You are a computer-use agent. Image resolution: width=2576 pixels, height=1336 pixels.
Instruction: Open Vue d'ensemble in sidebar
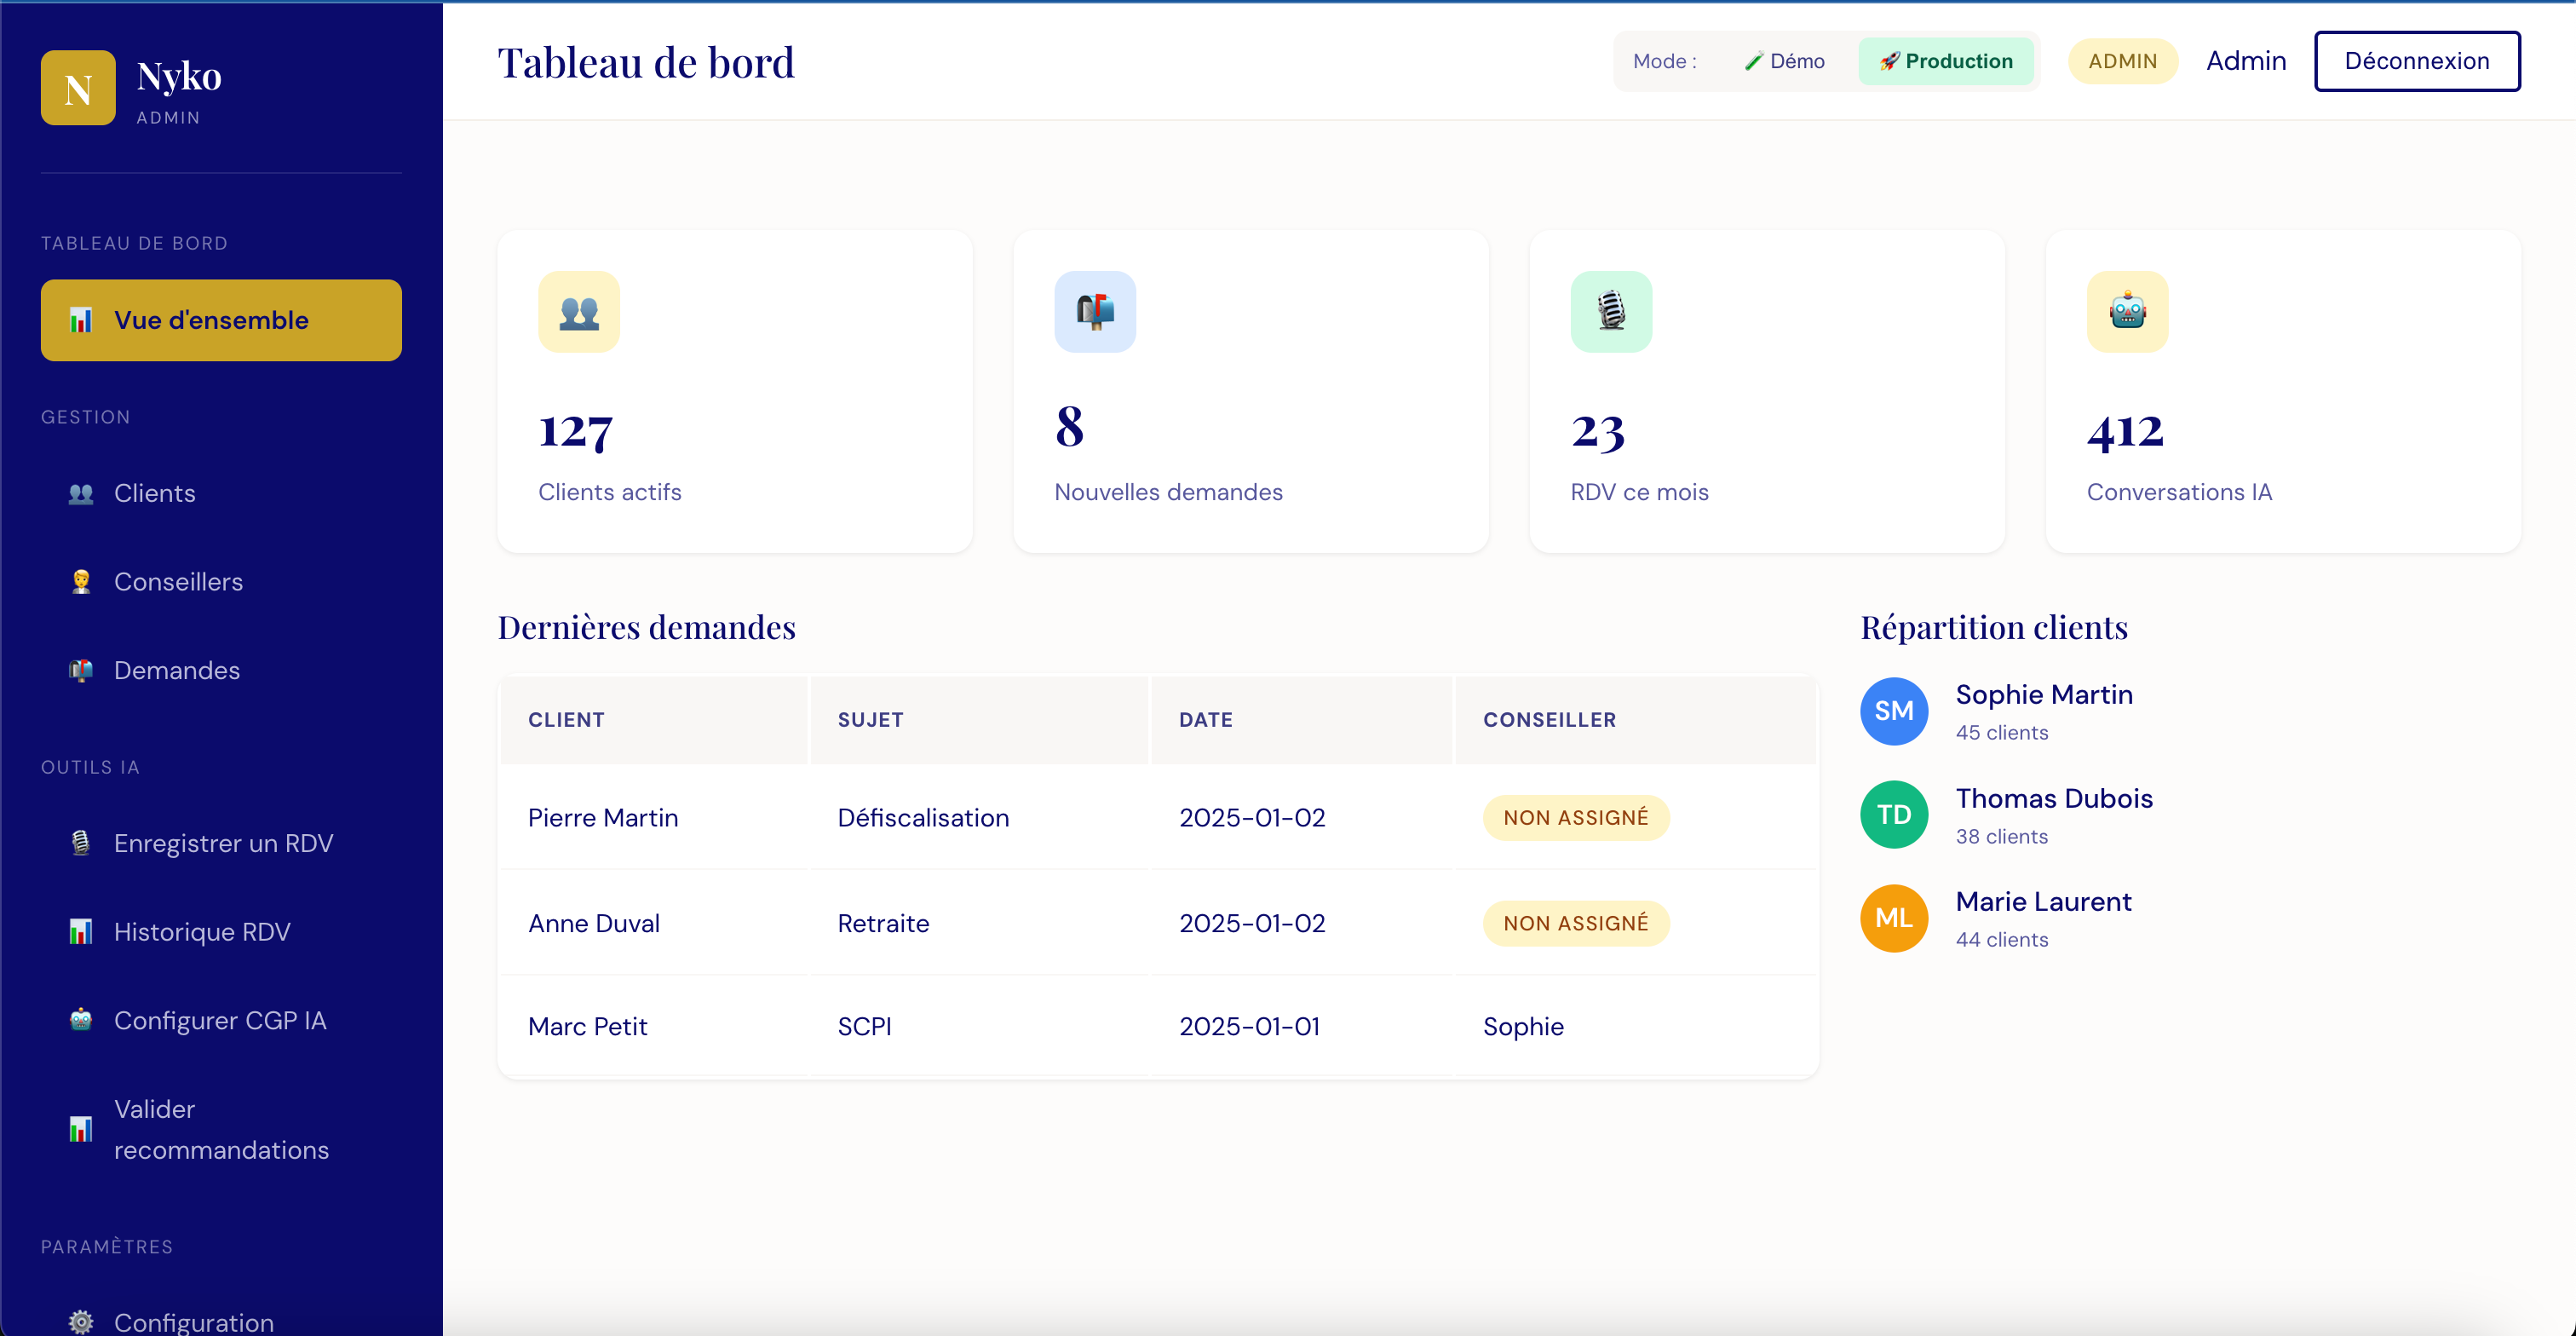pos(221,320)
